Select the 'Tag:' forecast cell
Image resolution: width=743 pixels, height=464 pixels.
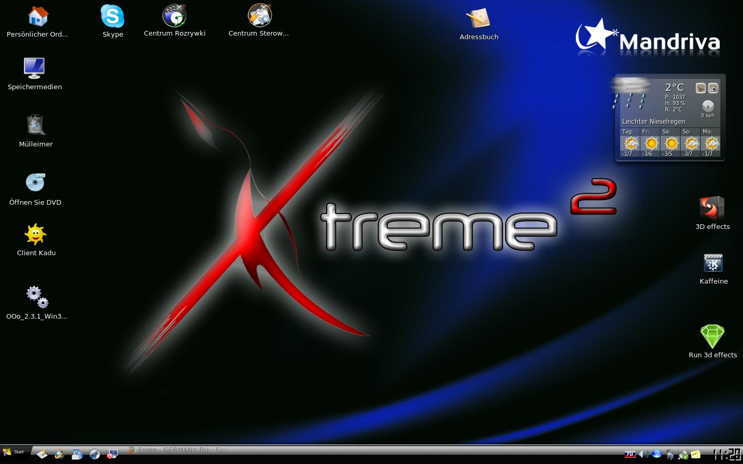pyautogui.click(x=630, y=142)
